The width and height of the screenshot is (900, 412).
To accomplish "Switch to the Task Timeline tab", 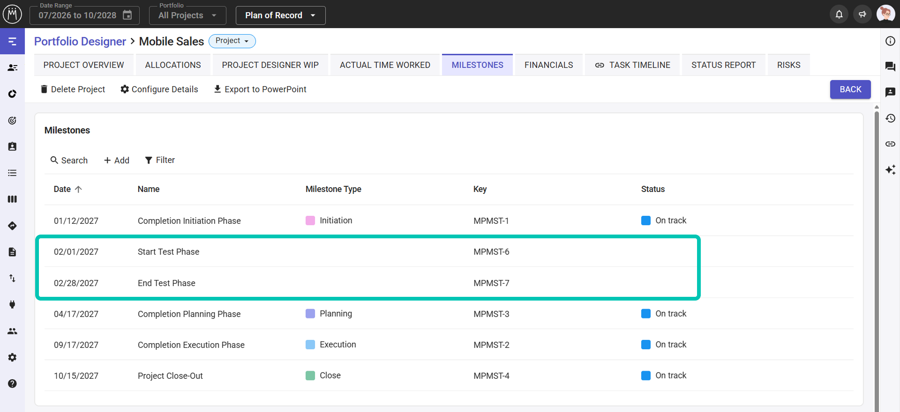I will click(x=632, y=65).
